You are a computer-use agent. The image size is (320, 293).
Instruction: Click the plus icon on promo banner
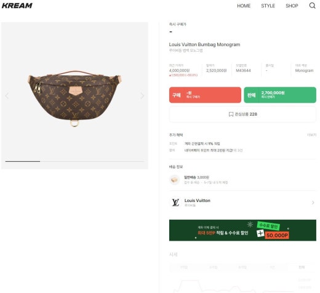(260, 233)
